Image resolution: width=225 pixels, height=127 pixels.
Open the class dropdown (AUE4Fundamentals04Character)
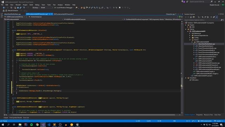pyautogui.click(x=94, y=19)
